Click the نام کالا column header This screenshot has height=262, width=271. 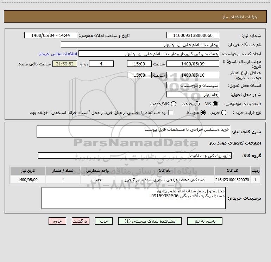(x=165, y=171)
